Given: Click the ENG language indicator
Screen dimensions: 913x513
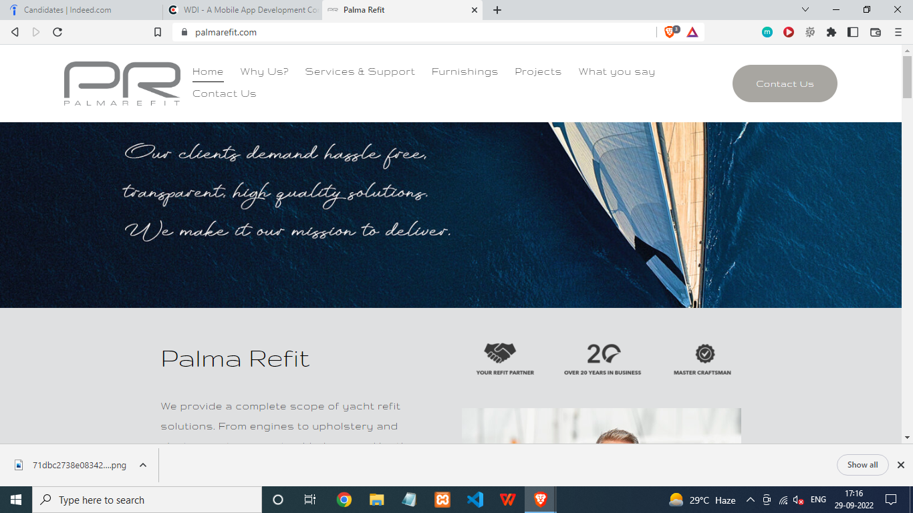Looking at the screenshot, I should tap(818, 500).
